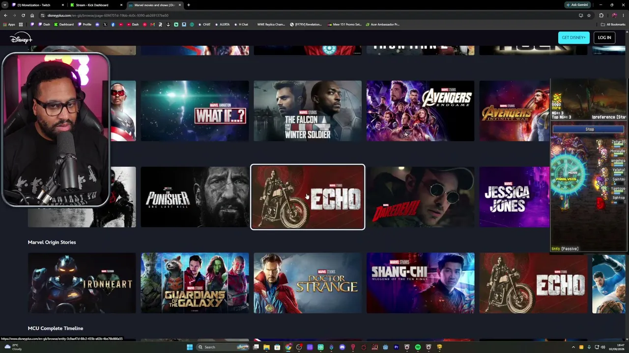Open the Task View taskbar icon

[256, 347]
